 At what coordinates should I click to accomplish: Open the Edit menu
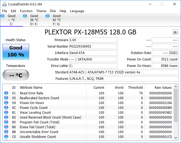click(13, 11)
